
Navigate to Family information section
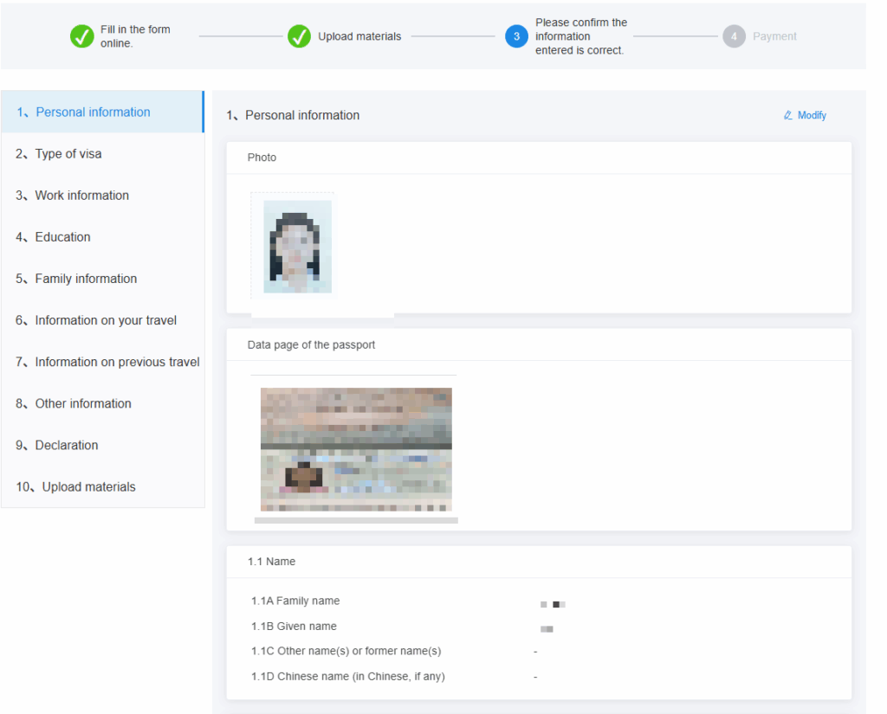[x=86, y=279]
